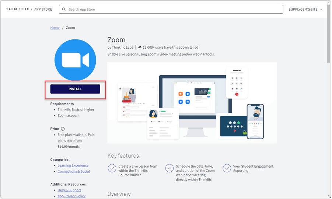Click the Zoom promotional screenshot image
This screenshot has width=332, height=199.
pyautogui.click(x=192, y=103)
